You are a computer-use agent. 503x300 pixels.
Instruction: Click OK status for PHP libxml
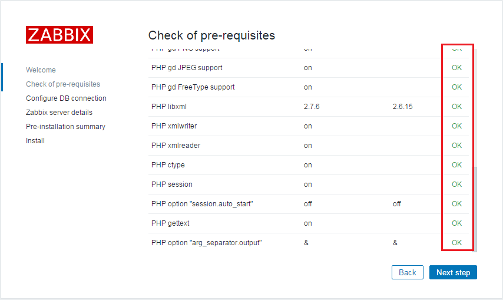(456, 107)
